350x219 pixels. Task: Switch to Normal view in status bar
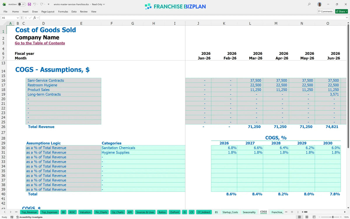tap(299, 217)
